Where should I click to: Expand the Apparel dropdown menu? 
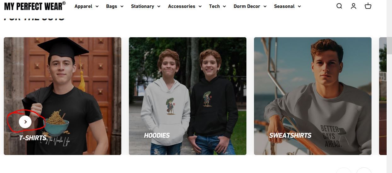87,6
